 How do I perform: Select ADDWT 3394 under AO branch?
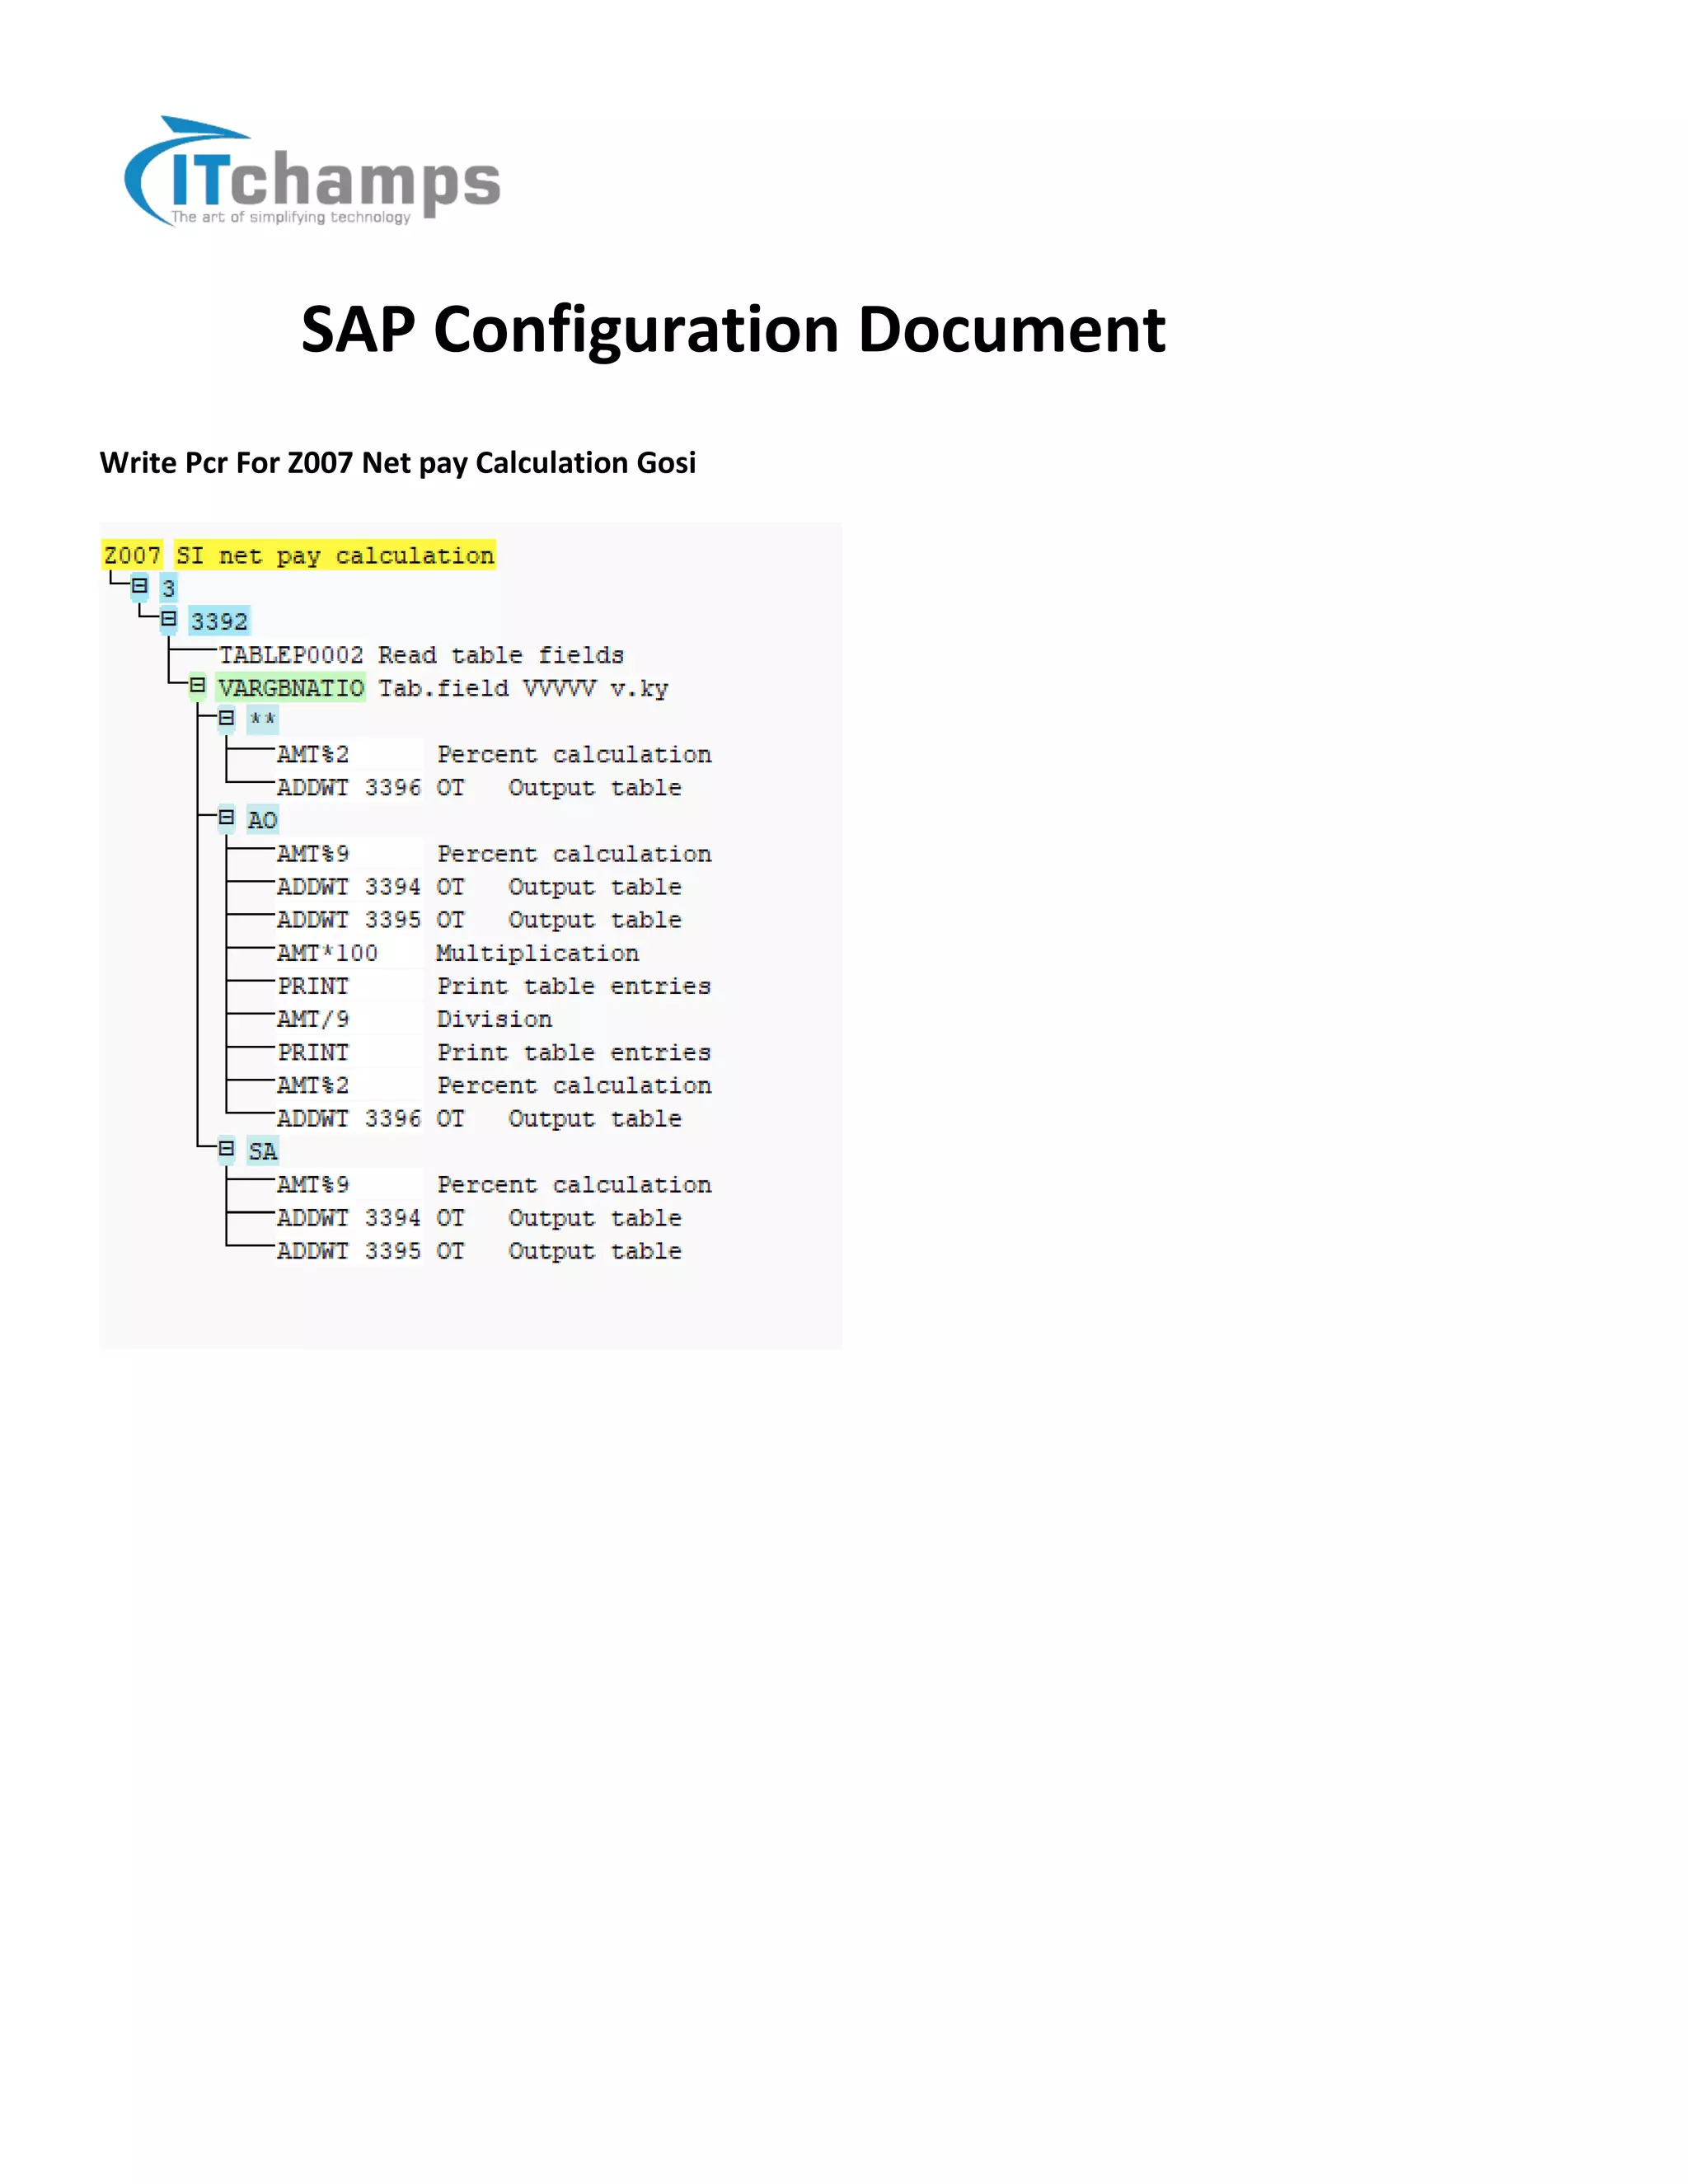click(348, 887)
